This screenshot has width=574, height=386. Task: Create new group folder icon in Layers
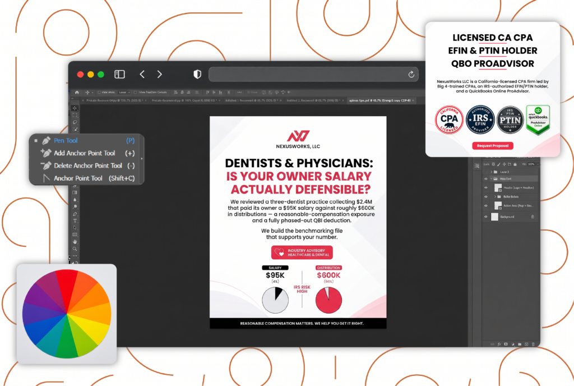tap(520, 344)
